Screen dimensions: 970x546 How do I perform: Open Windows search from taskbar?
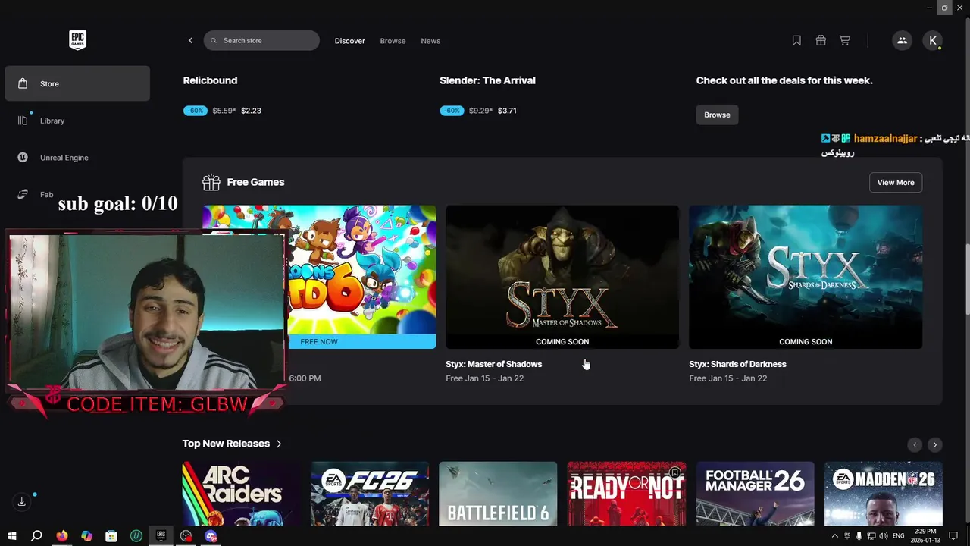click(x=36, y=536)
